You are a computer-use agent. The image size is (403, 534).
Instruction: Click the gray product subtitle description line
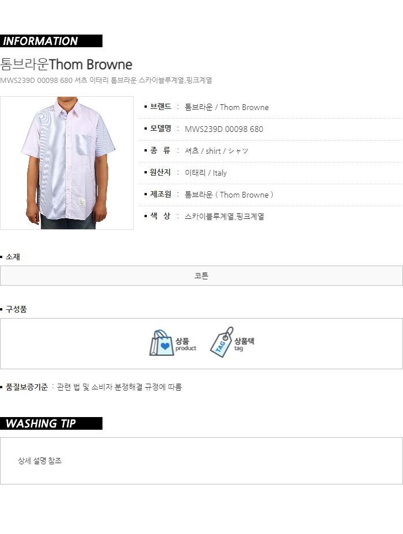[106, 81]
